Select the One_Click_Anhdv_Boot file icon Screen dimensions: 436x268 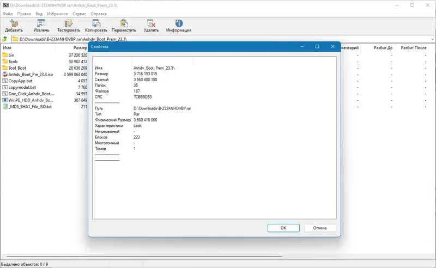5,94
